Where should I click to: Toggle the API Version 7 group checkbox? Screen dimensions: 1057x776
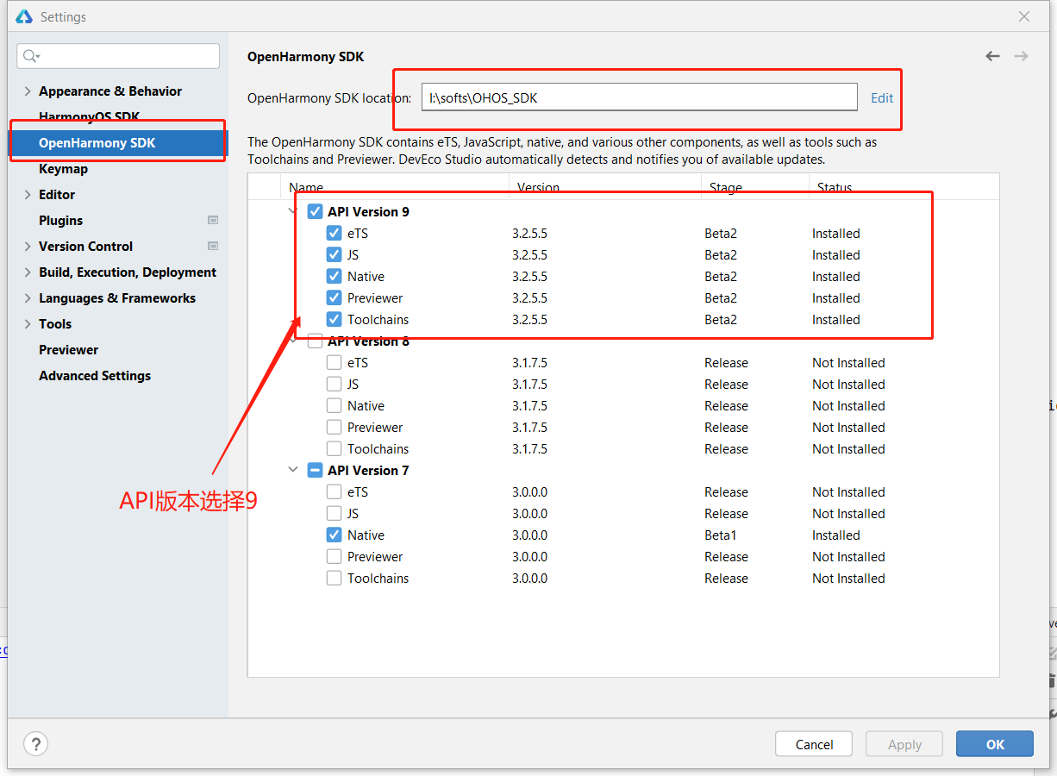[x=315, y=471]
